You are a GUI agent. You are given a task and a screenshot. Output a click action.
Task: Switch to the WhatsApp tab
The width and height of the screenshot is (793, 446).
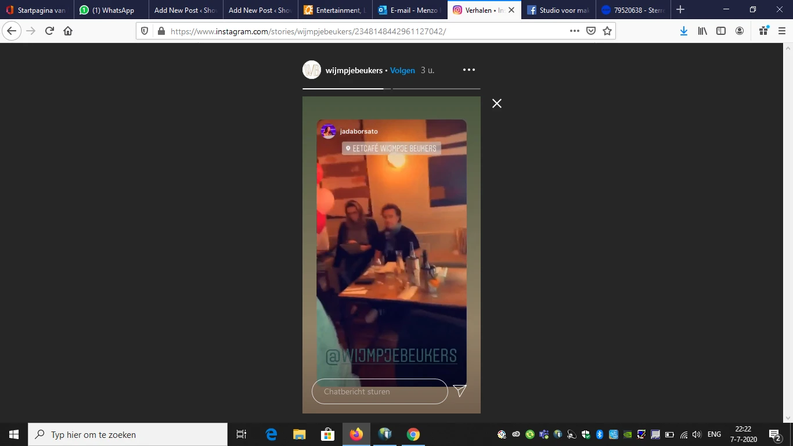click(111, 10)
